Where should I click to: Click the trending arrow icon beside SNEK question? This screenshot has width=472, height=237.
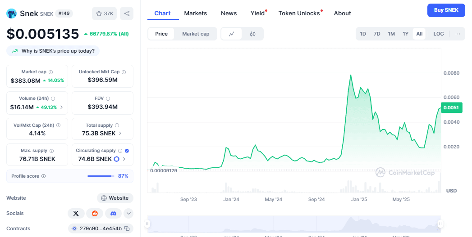point(14,51)
